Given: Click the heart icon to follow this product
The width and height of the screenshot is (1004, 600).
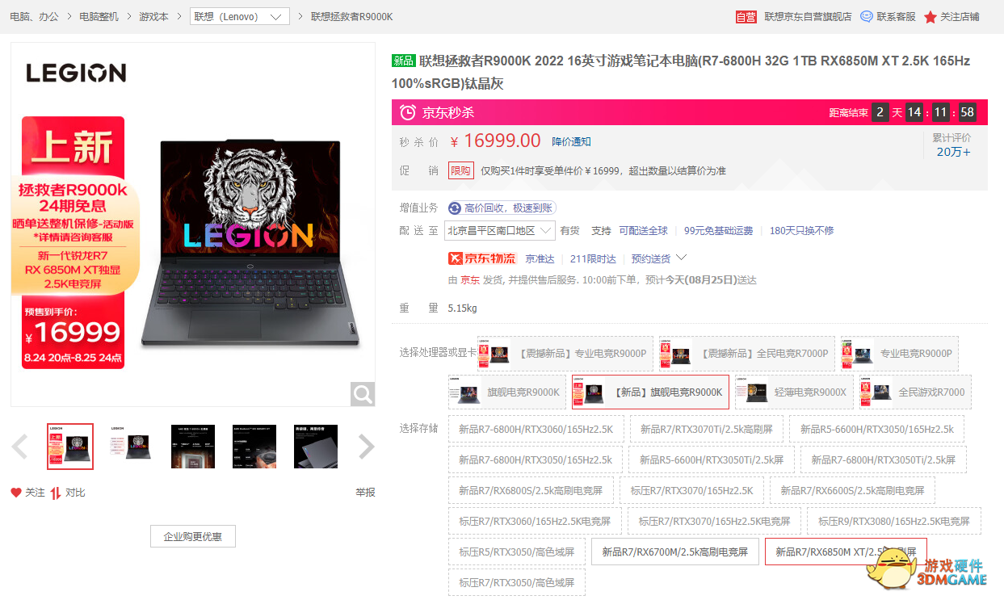Looking at the screenshot, I should coord(17,492).
